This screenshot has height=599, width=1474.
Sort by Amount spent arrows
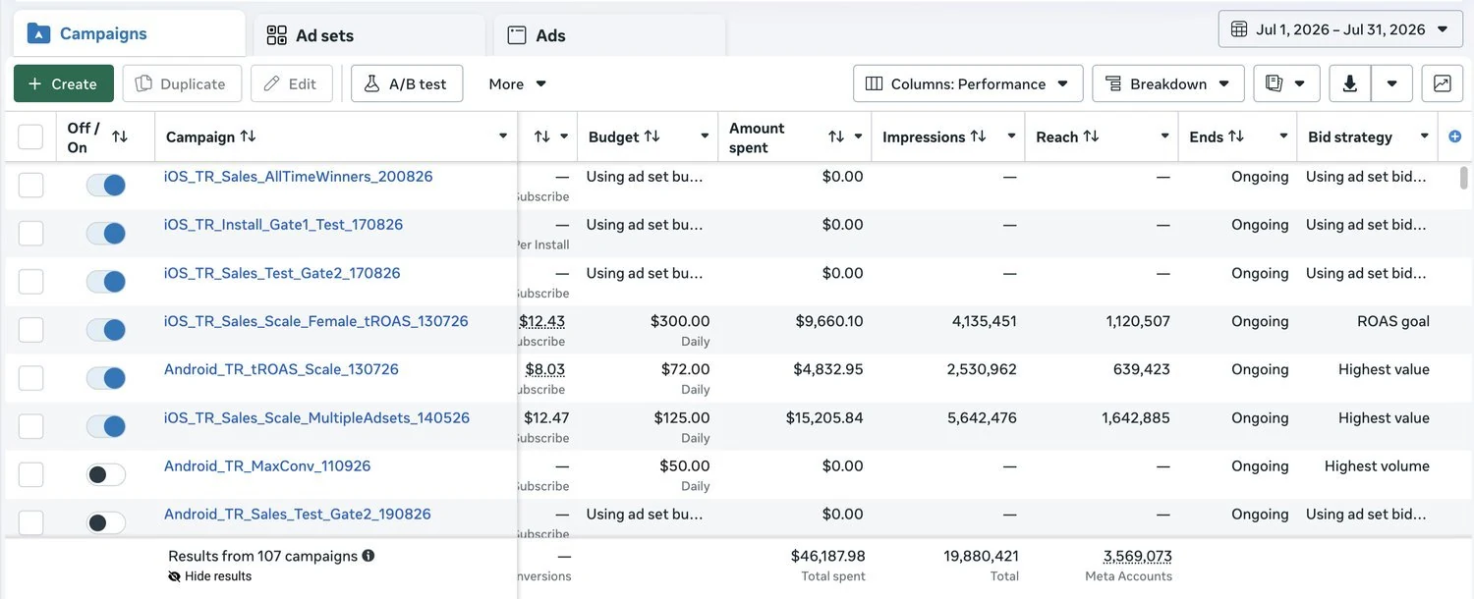coord(836,136)
